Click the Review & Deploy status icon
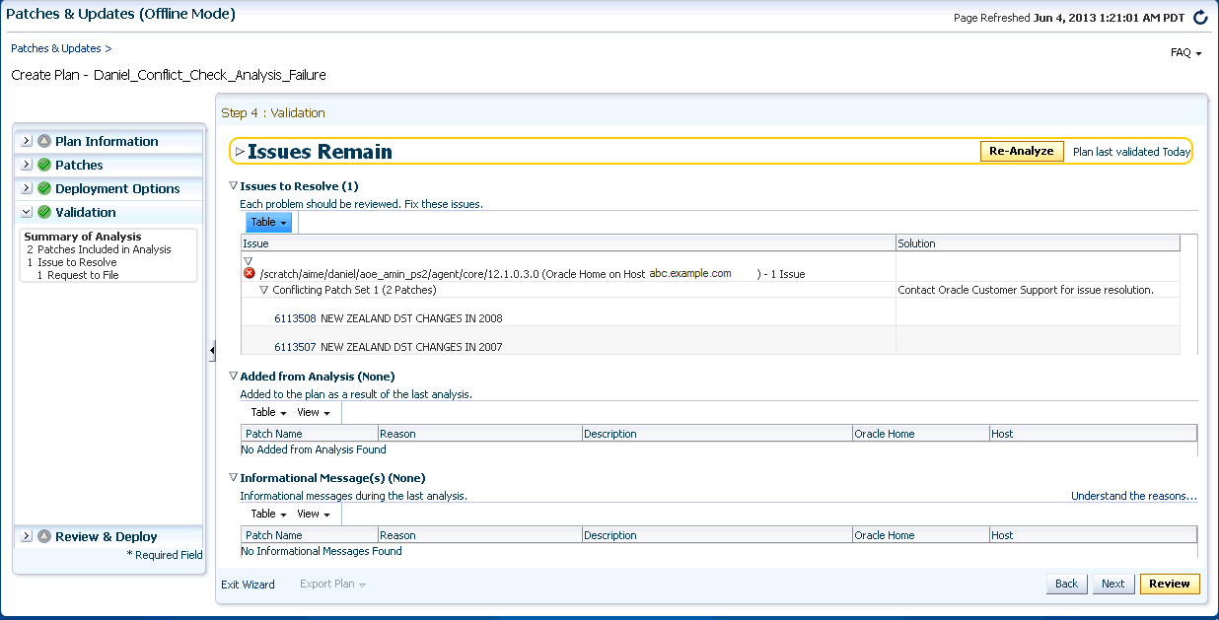Image resolution: width=1219 pixels, height=620 pixels. coord(44,536)
